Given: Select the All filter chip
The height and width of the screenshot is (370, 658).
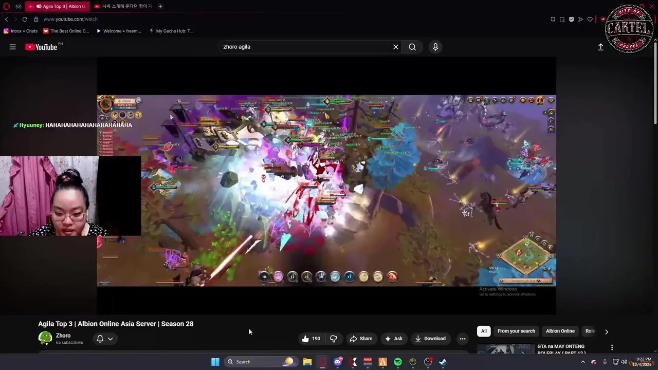Looking at the screenshot, I should pyautogui.click(x=484, y=331).
